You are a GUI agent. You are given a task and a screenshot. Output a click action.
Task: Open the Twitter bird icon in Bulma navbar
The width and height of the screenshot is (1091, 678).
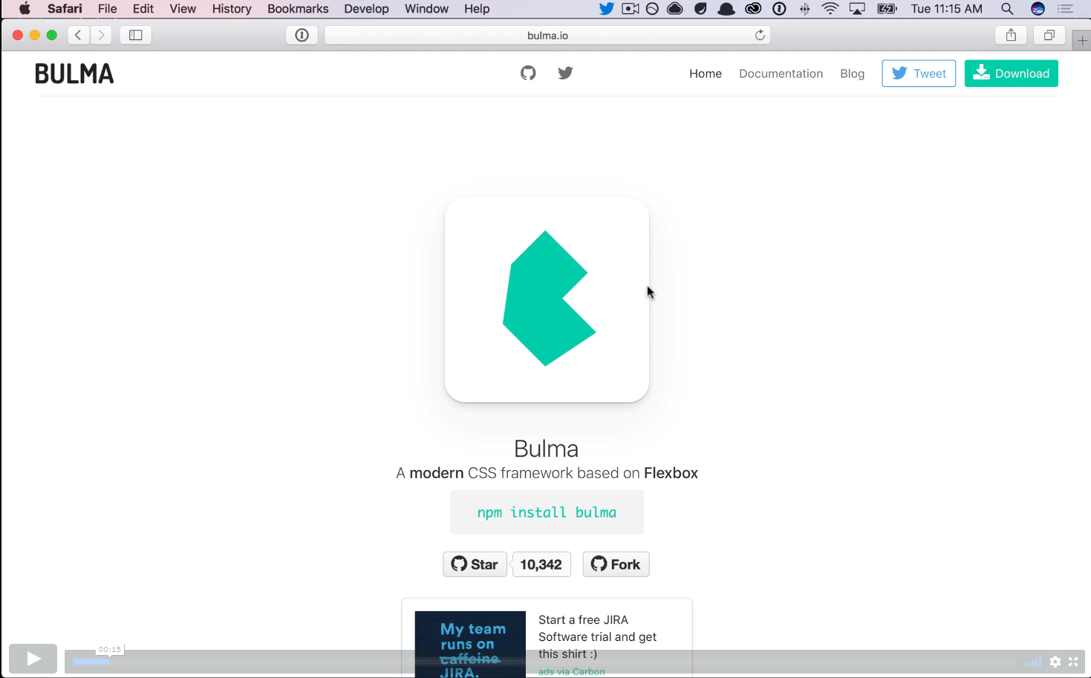pyautogui.click(x=565, y=73)
